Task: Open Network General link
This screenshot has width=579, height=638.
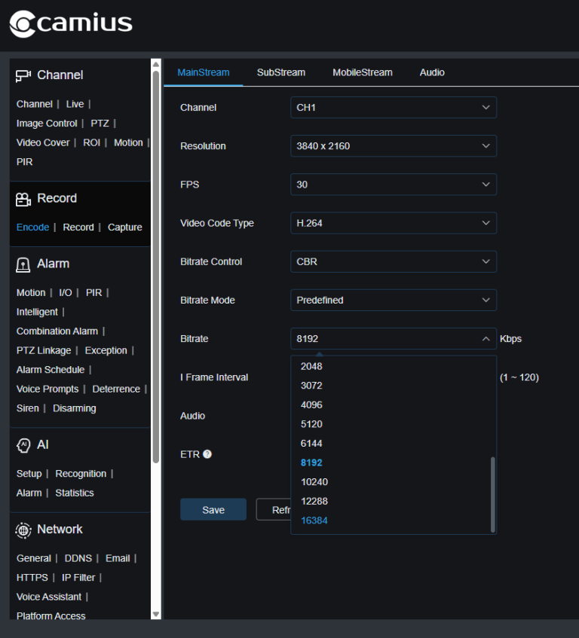Action: click(34, 559)
